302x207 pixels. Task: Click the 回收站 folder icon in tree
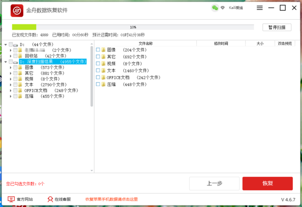tap(21, 56)
